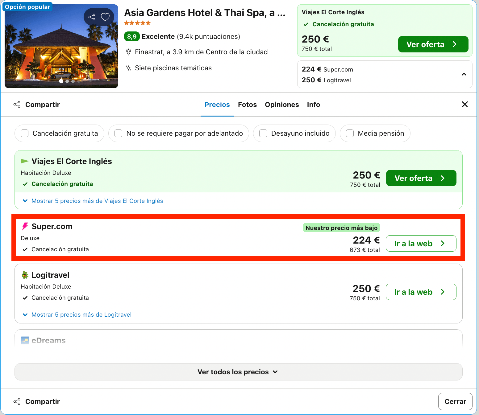
Task: Open the hotel photo thumbnail
Action: point(61,46)
